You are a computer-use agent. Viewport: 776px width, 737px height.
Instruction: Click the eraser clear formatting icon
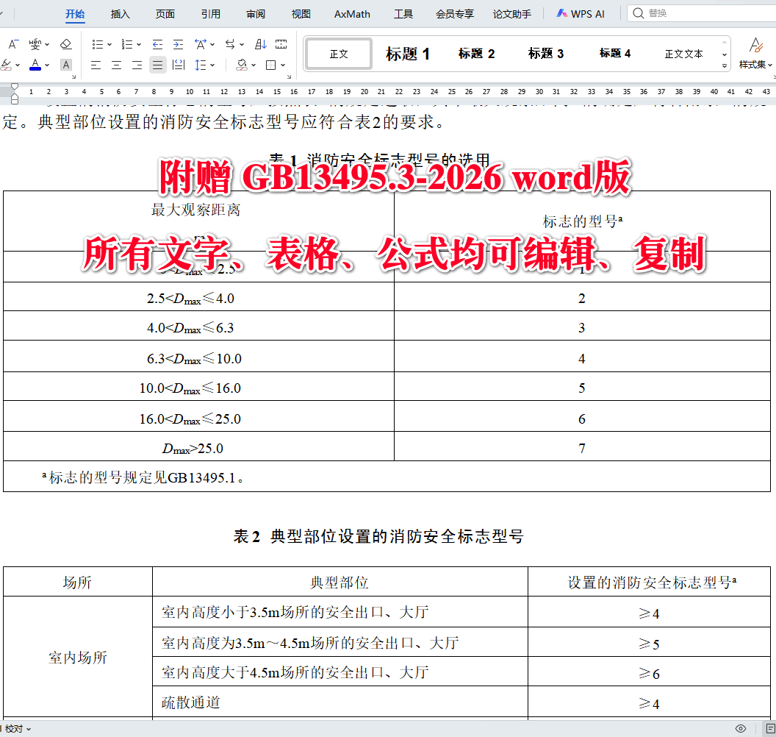pos(65,45)
